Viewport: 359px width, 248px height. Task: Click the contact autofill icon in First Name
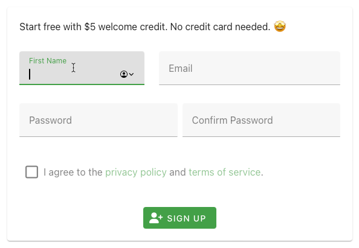point(124,74)
